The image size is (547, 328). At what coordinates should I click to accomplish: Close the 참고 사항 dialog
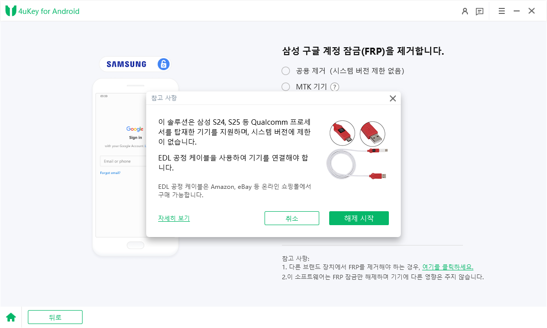392,98
